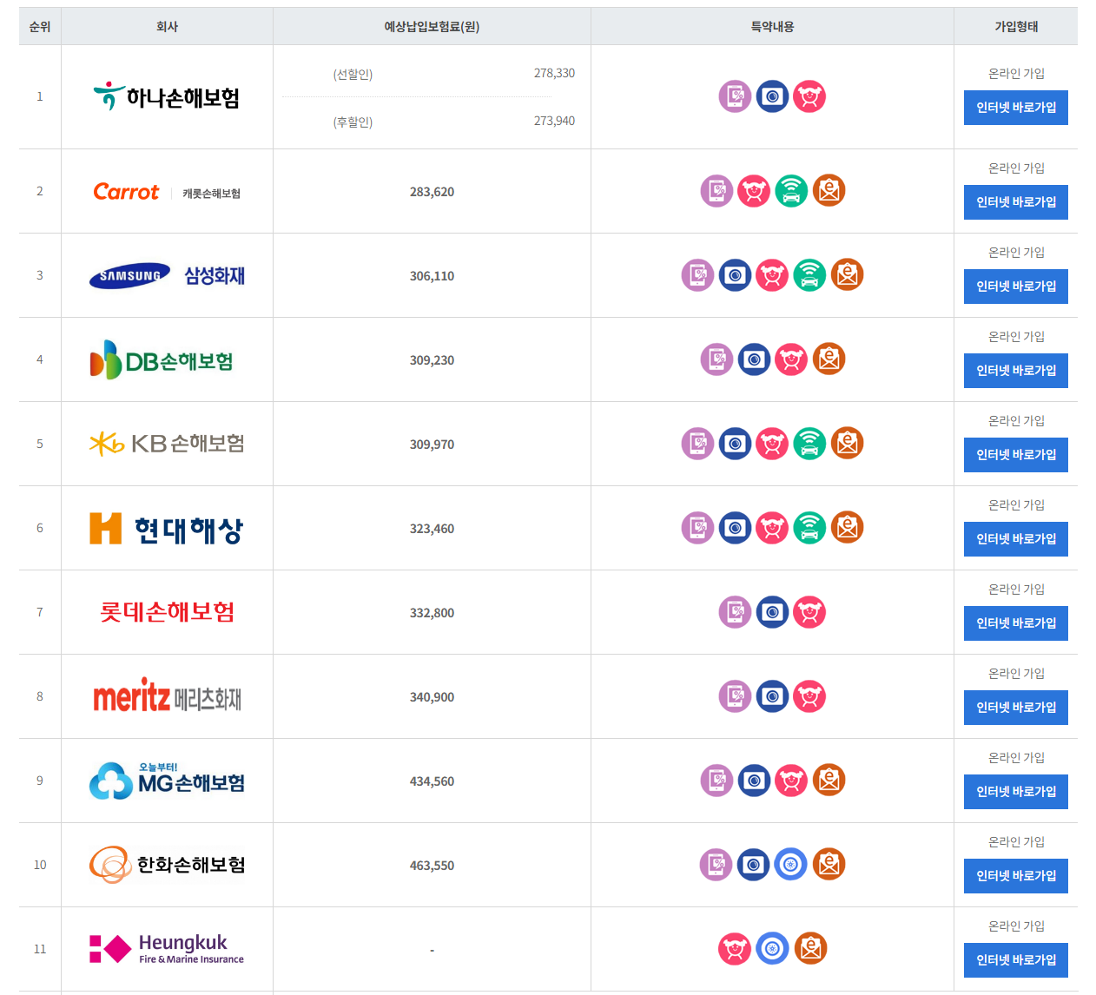Click the green connected-car icon in Carrot row
This screenshot has height=995, width=1096.
(x=791, y=191)
